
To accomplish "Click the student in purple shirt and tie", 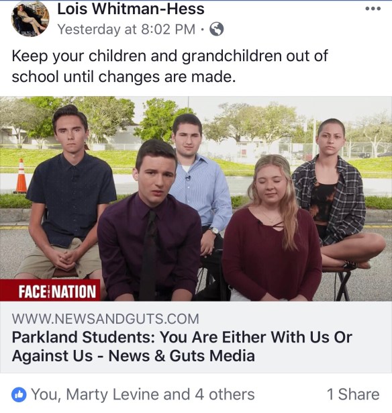I will [150, 224].
